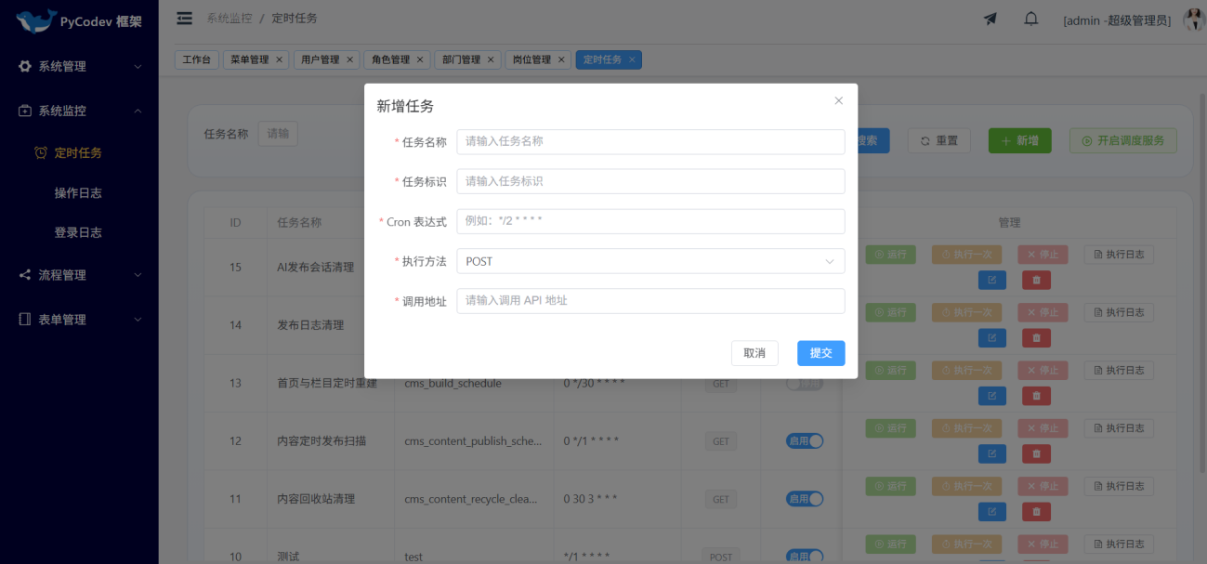
Task: Click edit icon for task ID 14
Action: pos(992,337)
